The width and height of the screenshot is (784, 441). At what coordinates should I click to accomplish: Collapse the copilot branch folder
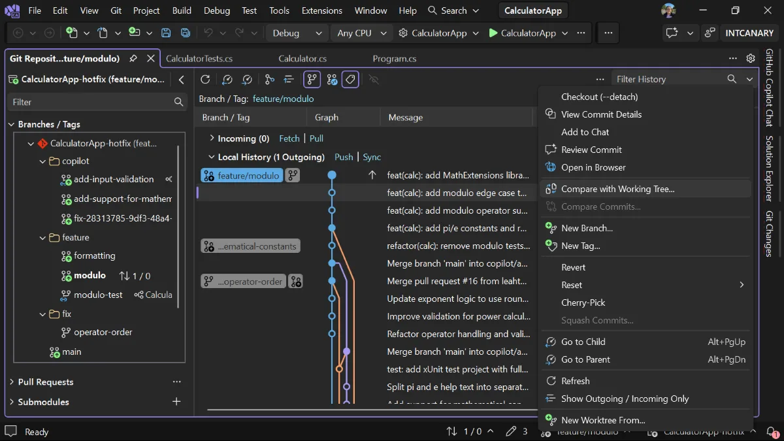[42, 161]
